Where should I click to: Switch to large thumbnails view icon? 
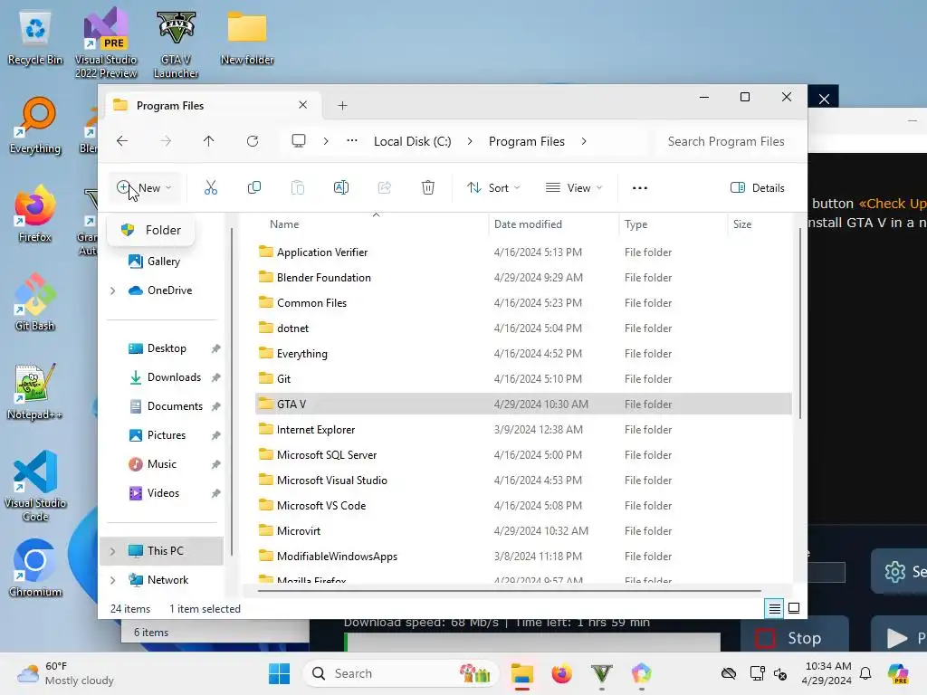pos(794,609)
